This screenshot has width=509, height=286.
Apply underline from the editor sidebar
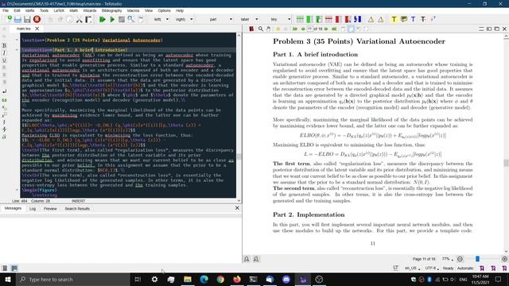[4, 60]
